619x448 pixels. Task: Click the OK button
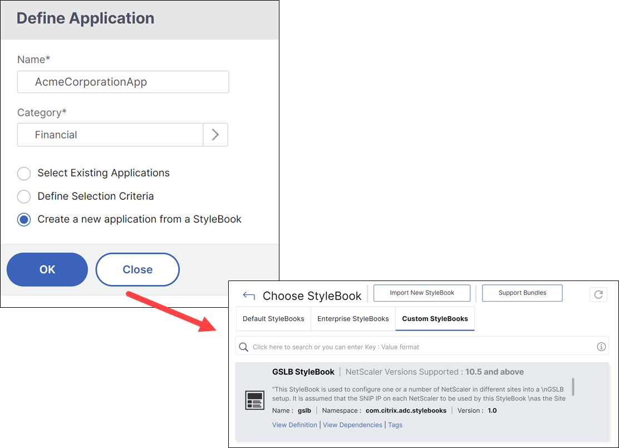[x=47, y=269]
